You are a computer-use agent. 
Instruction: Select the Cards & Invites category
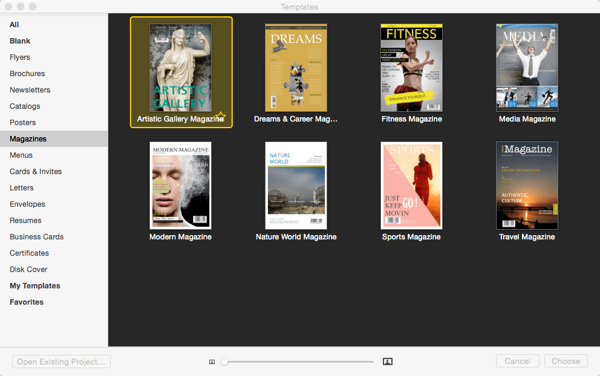(x=36, y=171)
